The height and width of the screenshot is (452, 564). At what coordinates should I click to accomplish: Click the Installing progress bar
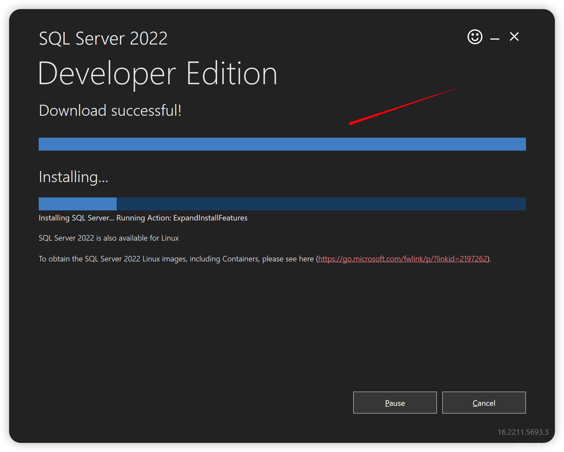[282, 204]
